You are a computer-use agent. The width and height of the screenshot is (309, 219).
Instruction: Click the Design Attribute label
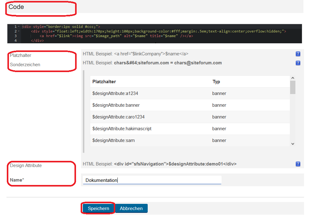point(26,165)
